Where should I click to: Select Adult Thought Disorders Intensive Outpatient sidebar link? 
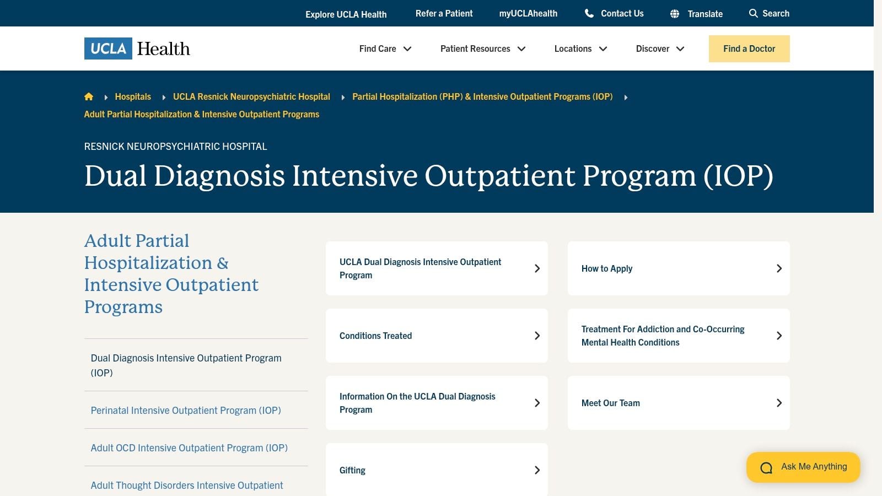point(187,486)
